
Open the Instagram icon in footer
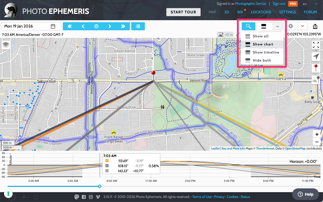pos(91,197)
